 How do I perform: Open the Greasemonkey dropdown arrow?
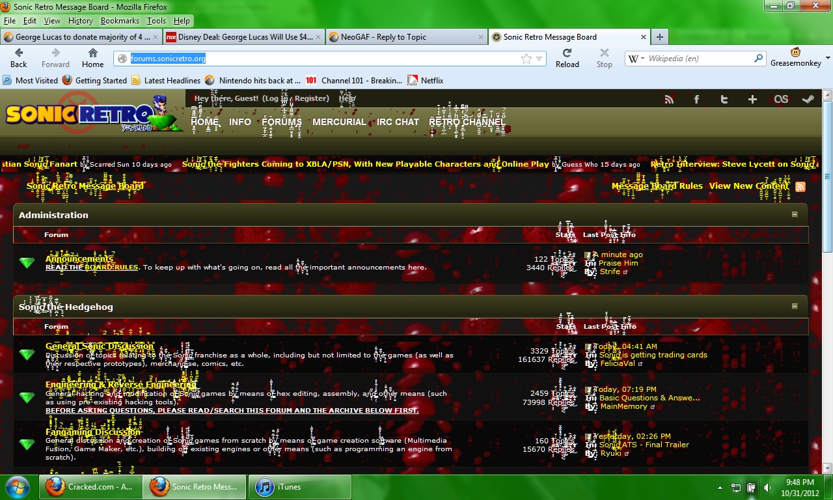(828, 58)
